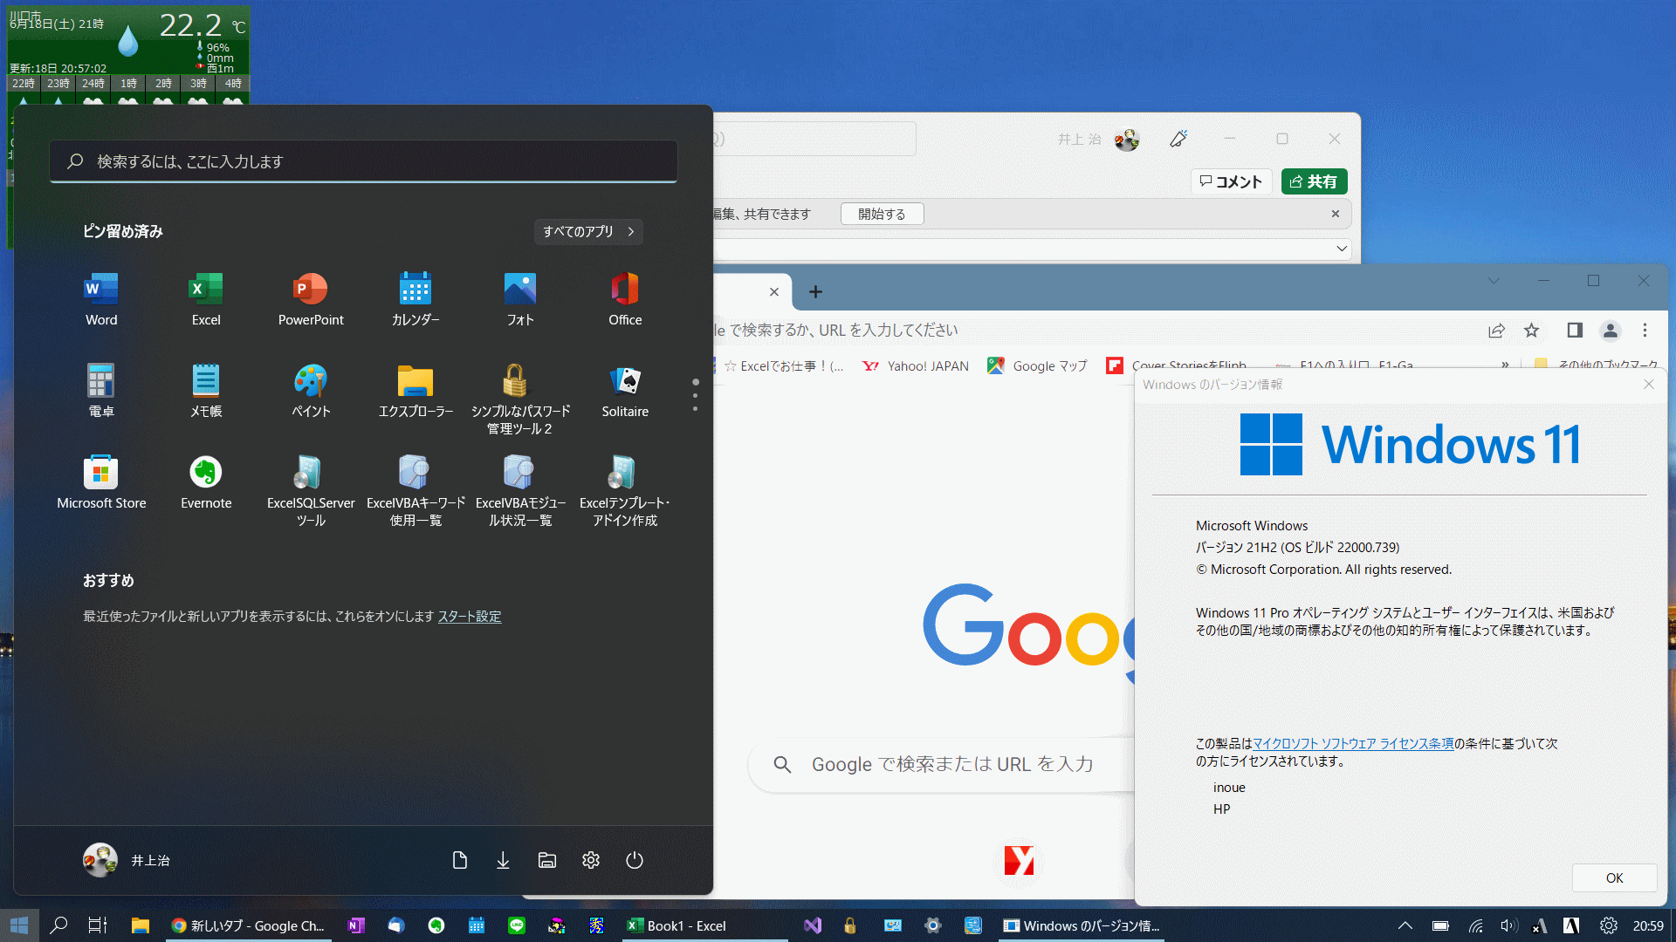The height and width of the screenshot is (942, 1676).
Task: Open Settings gear in Start menu footer
Action: coord(591,860)
